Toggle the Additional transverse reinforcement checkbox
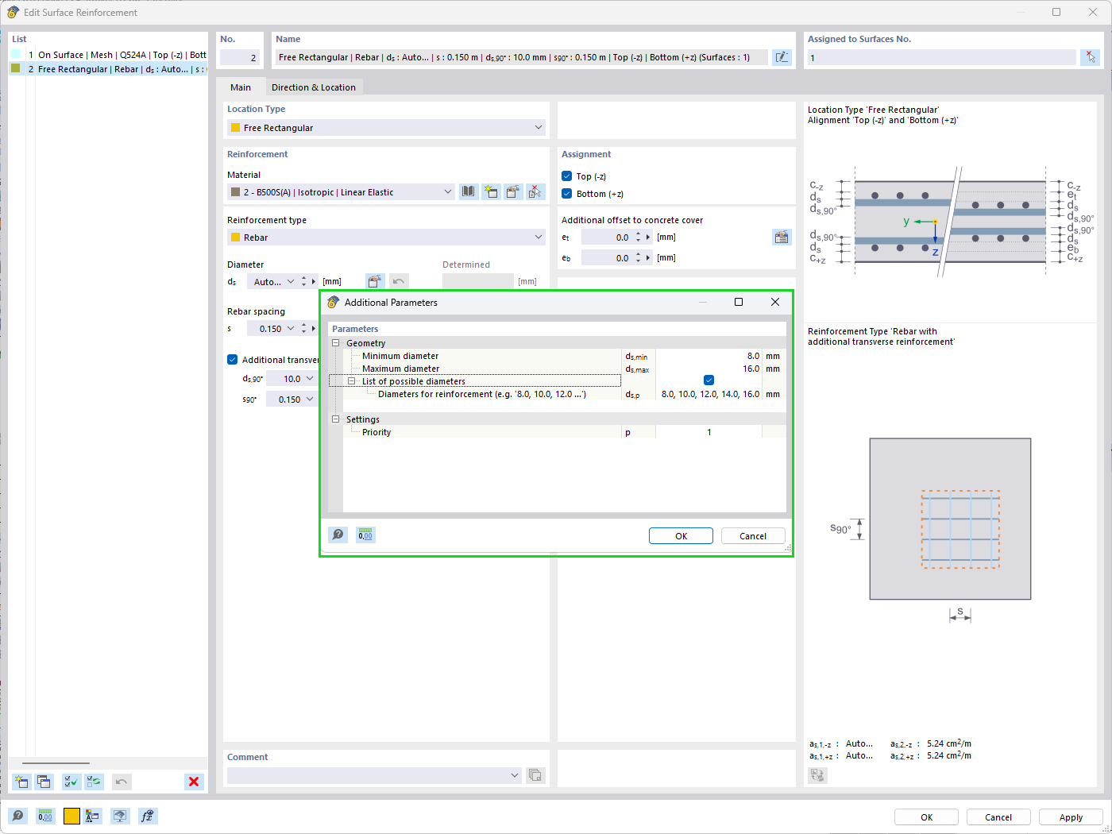 [233, 360]
